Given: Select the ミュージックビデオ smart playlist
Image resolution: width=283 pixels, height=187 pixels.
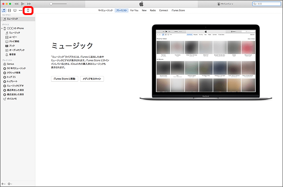Looking at the screenshot, I should coord(18,86).
